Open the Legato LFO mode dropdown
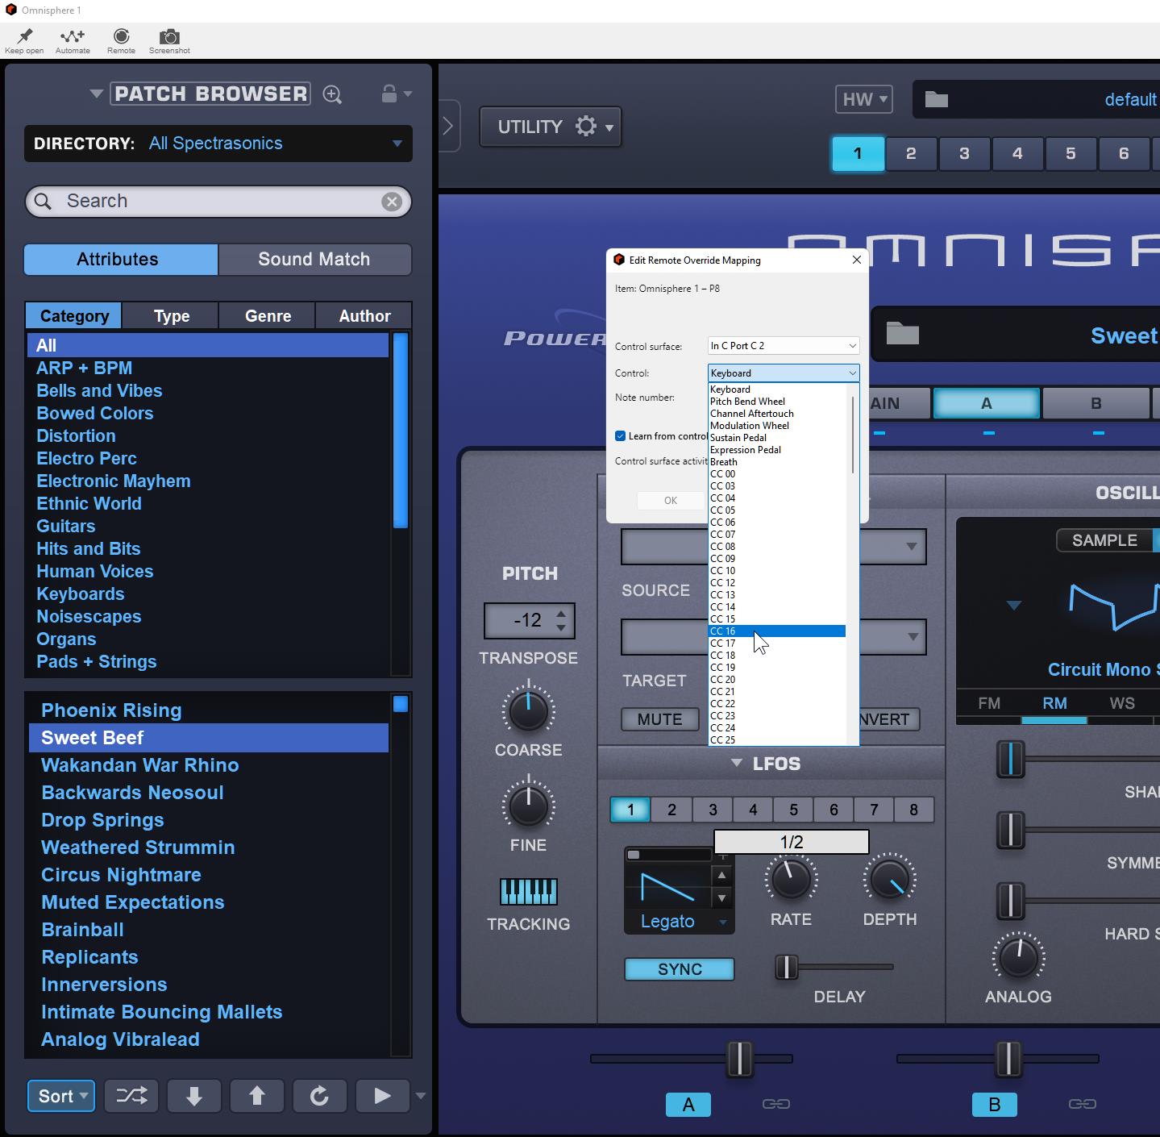 (x=680, y=922)
